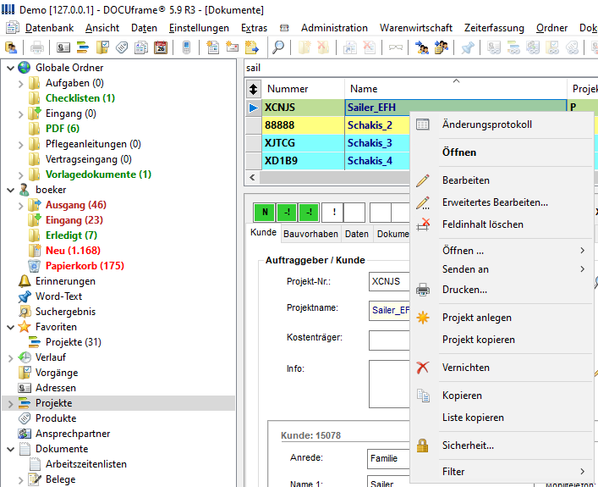The height and width of the screenshot is (487, 598).
Task: Collapse the Globale Ordner tree node
Action: click(11, 68)
